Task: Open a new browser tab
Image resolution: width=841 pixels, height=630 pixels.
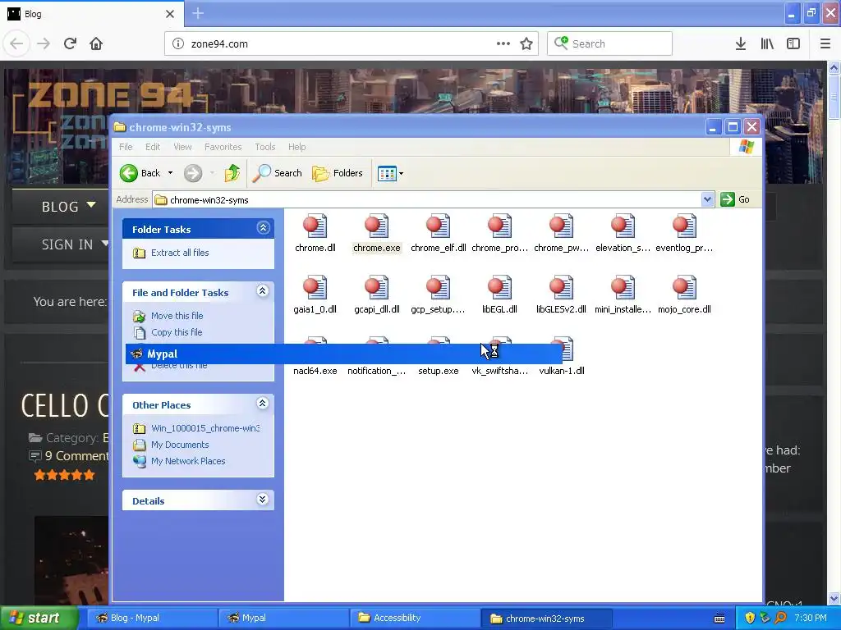Action: point(198,13)
